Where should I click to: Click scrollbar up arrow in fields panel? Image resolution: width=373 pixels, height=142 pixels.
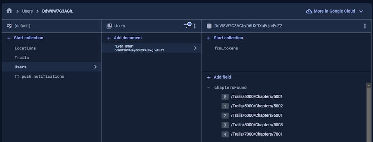click(369, 85)
